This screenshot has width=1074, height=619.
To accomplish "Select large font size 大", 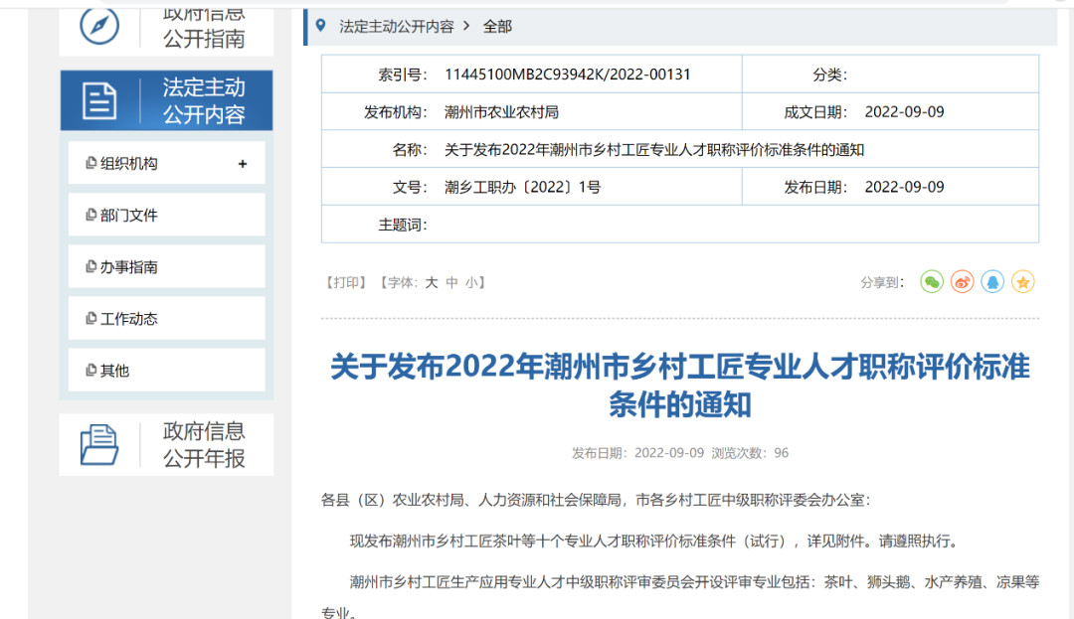I will click(x=431, y=282).
